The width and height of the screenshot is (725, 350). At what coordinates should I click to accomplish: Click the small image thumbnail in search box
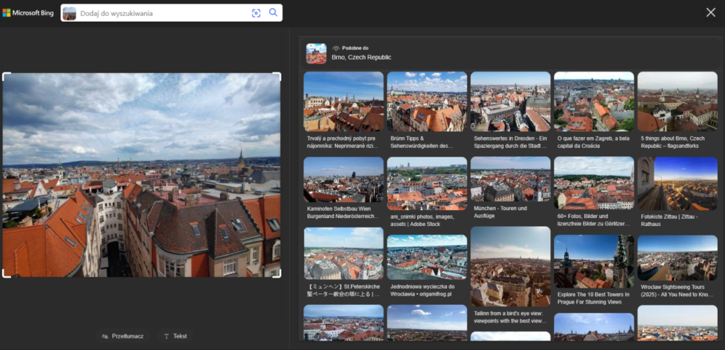tap(70, 13)
